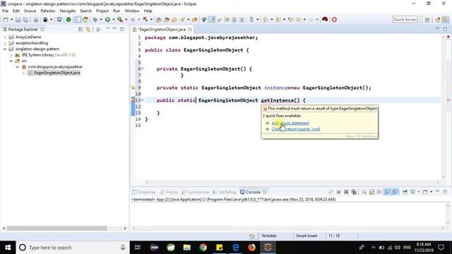Minimize the Package Explorer view
The image size is (452, 254).
[114, 29]
